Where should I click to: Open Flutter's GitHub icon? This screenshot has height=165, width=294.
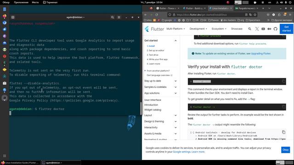click(x=276, y=29)
